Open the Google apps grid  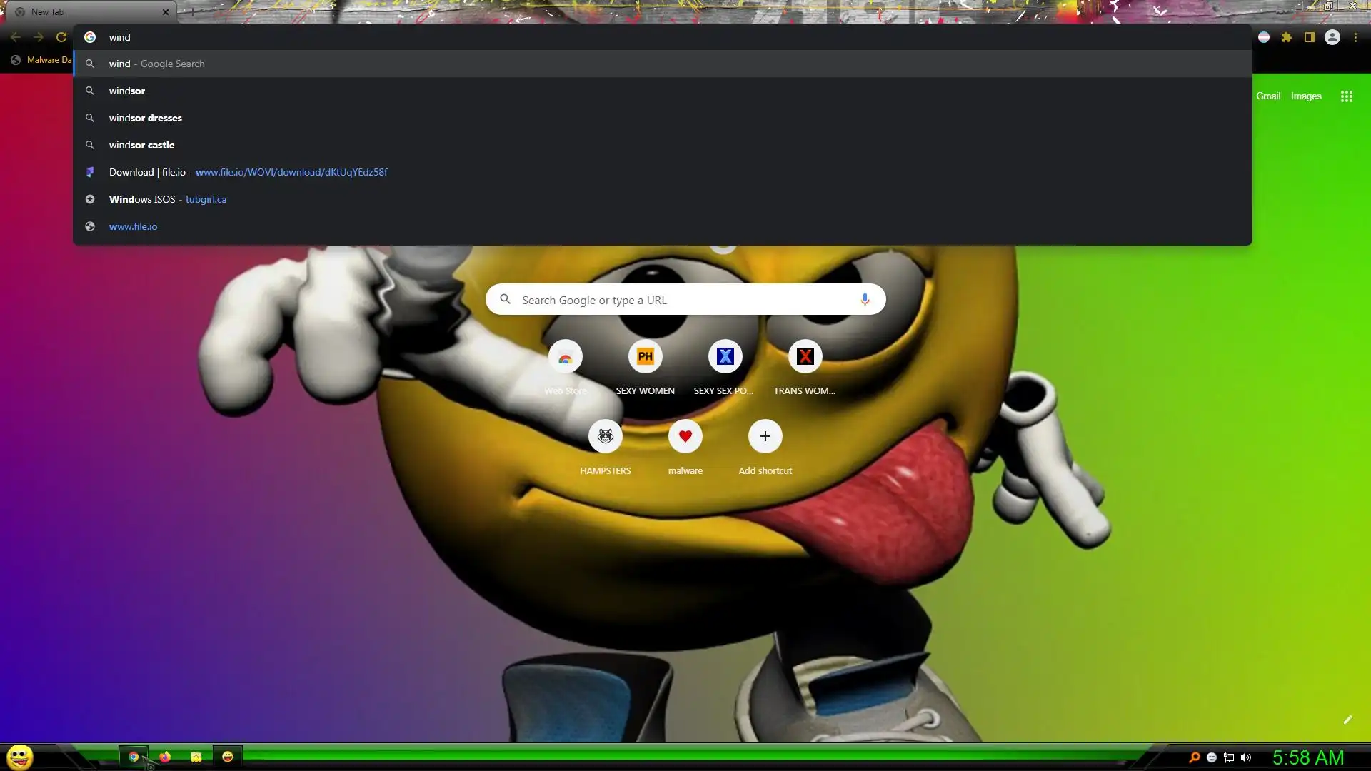click(x=1347, y=96)
